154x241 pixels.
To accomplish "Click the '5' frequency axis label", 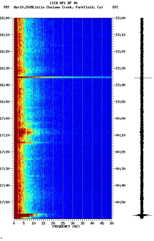I will (x=24, y=223).
